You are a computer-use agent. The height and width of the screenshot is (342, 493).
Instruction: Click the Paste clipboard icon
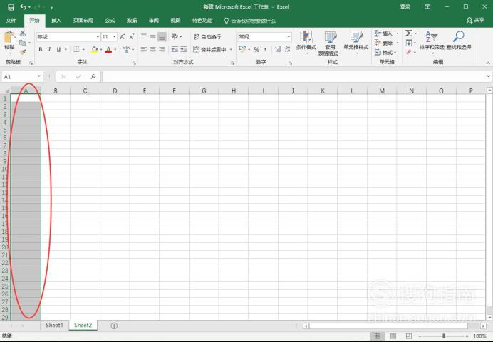[10, 37]
